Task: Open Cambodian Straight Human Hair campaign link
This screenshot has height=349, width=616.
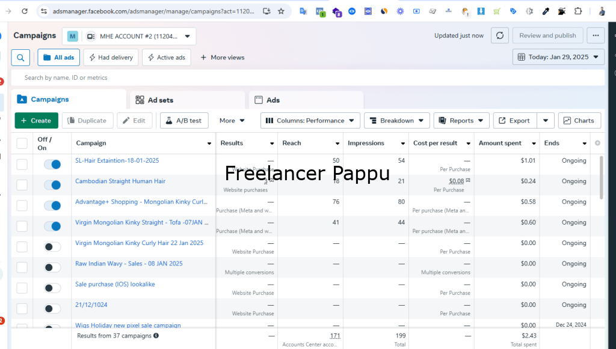Action: tap(120, 181)
